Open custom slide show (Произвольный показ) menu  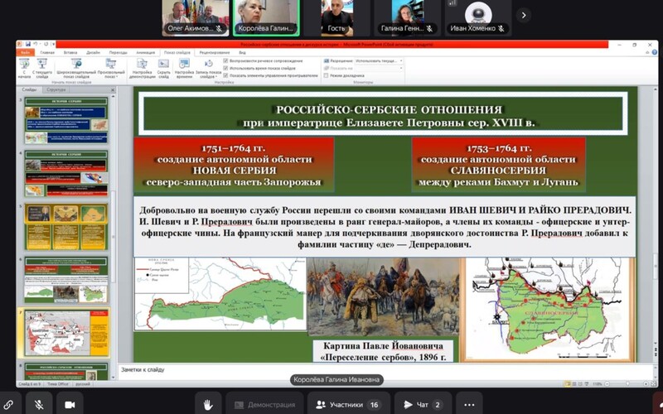click(x=111, y=69)
